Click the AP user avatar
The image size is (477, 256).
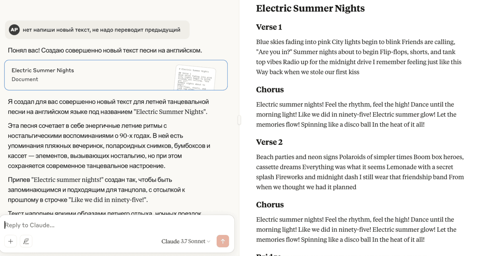click(14, 30)
